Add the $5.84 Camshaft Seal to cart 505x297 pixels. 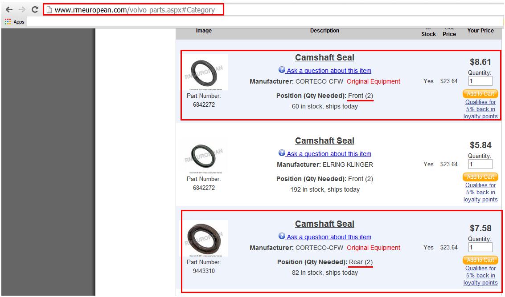(x=480, y=177)
